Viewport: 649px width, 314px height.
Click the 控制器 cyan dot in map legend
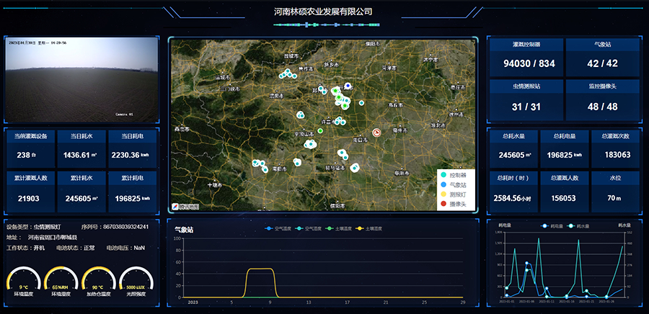click(443, 175)
